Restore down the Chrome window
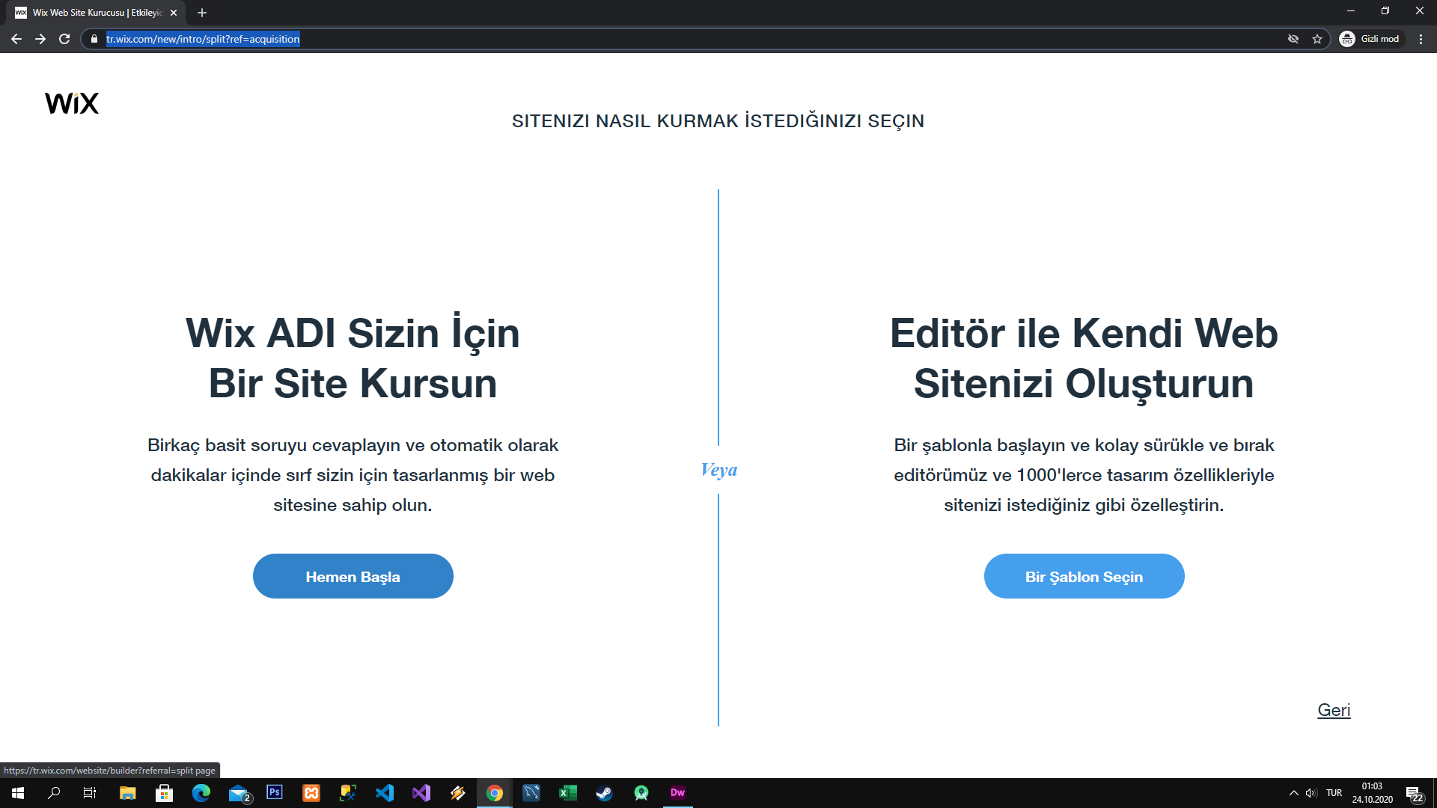 pos(1385,11)
